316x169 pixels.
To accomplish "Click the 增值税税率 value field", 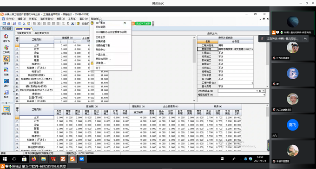I will [x=242, y=94].
